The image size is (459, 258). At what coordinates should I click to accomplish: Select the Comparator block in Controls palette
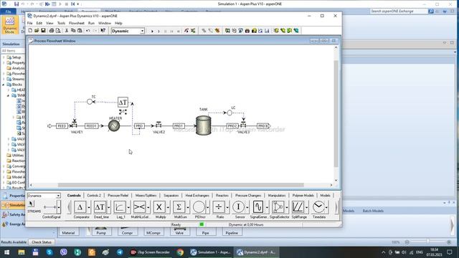[x=80, y=207]
